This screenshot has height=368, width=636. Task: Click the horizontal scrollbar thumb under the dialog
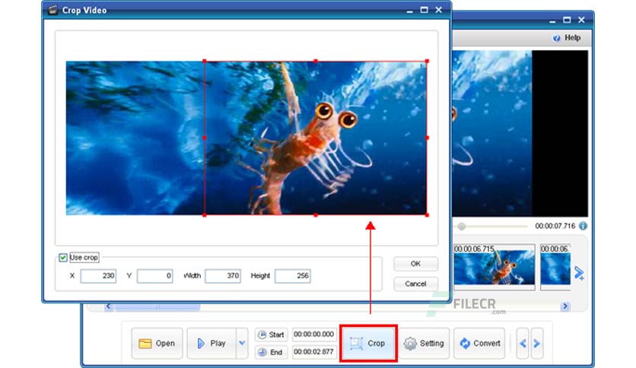tap(157, 307)
